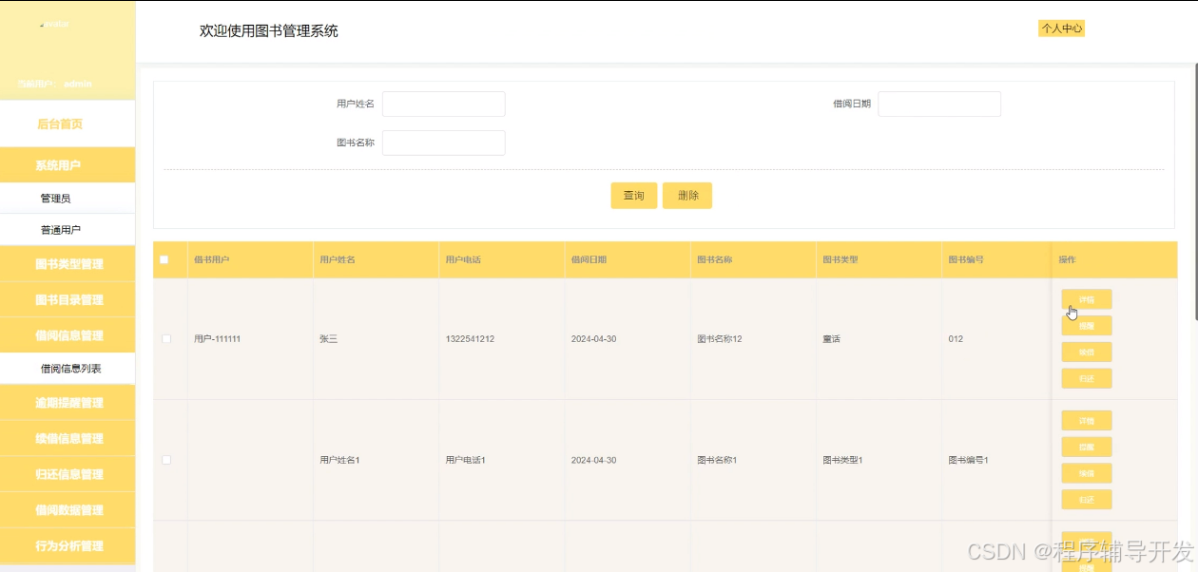Expand the 归还信息管理 sidebar section
The height and width of the screenshot is (572, 1198).
coord(68,474)
